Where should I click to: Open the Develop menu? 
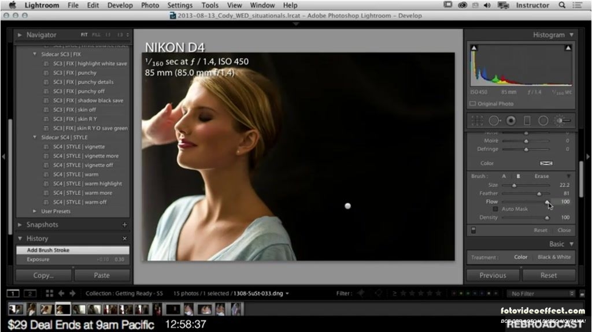click(120, 5)
